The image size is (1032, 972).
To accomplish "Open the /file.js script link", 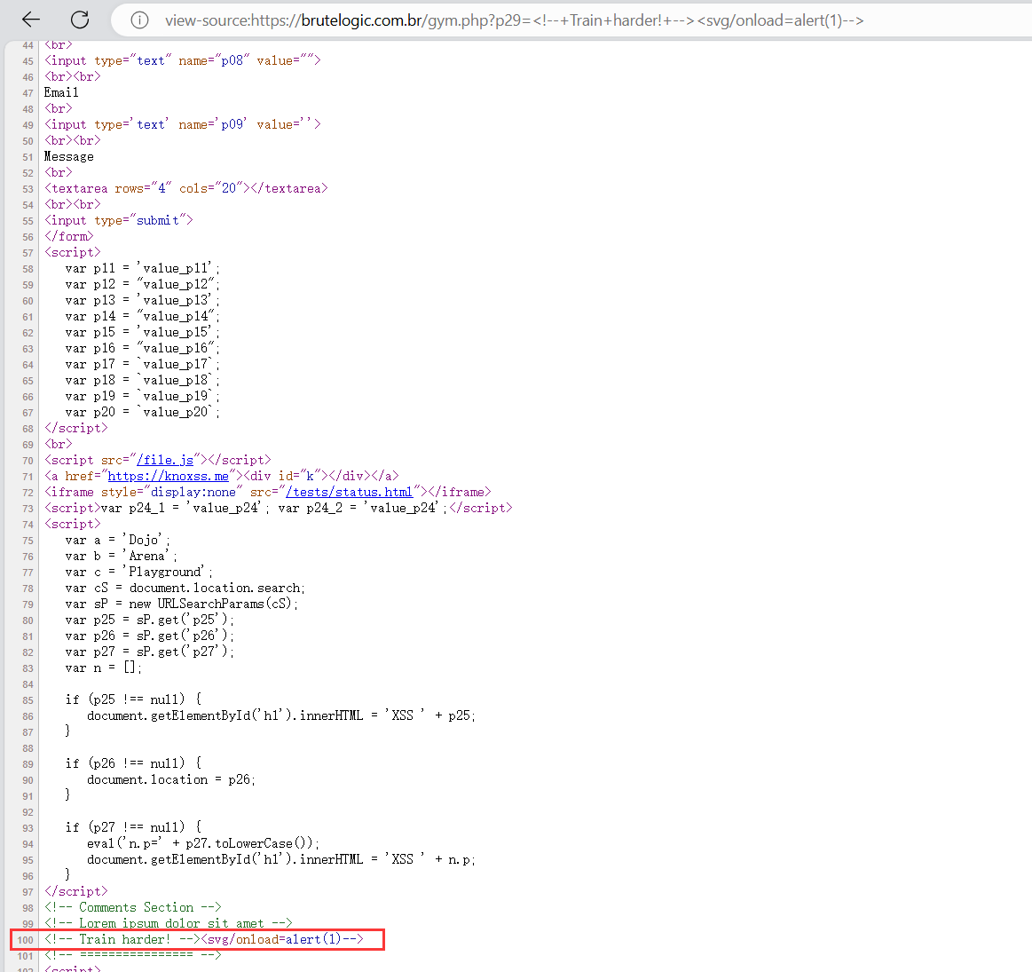I will pyautogui.click(x=165, y=460).
